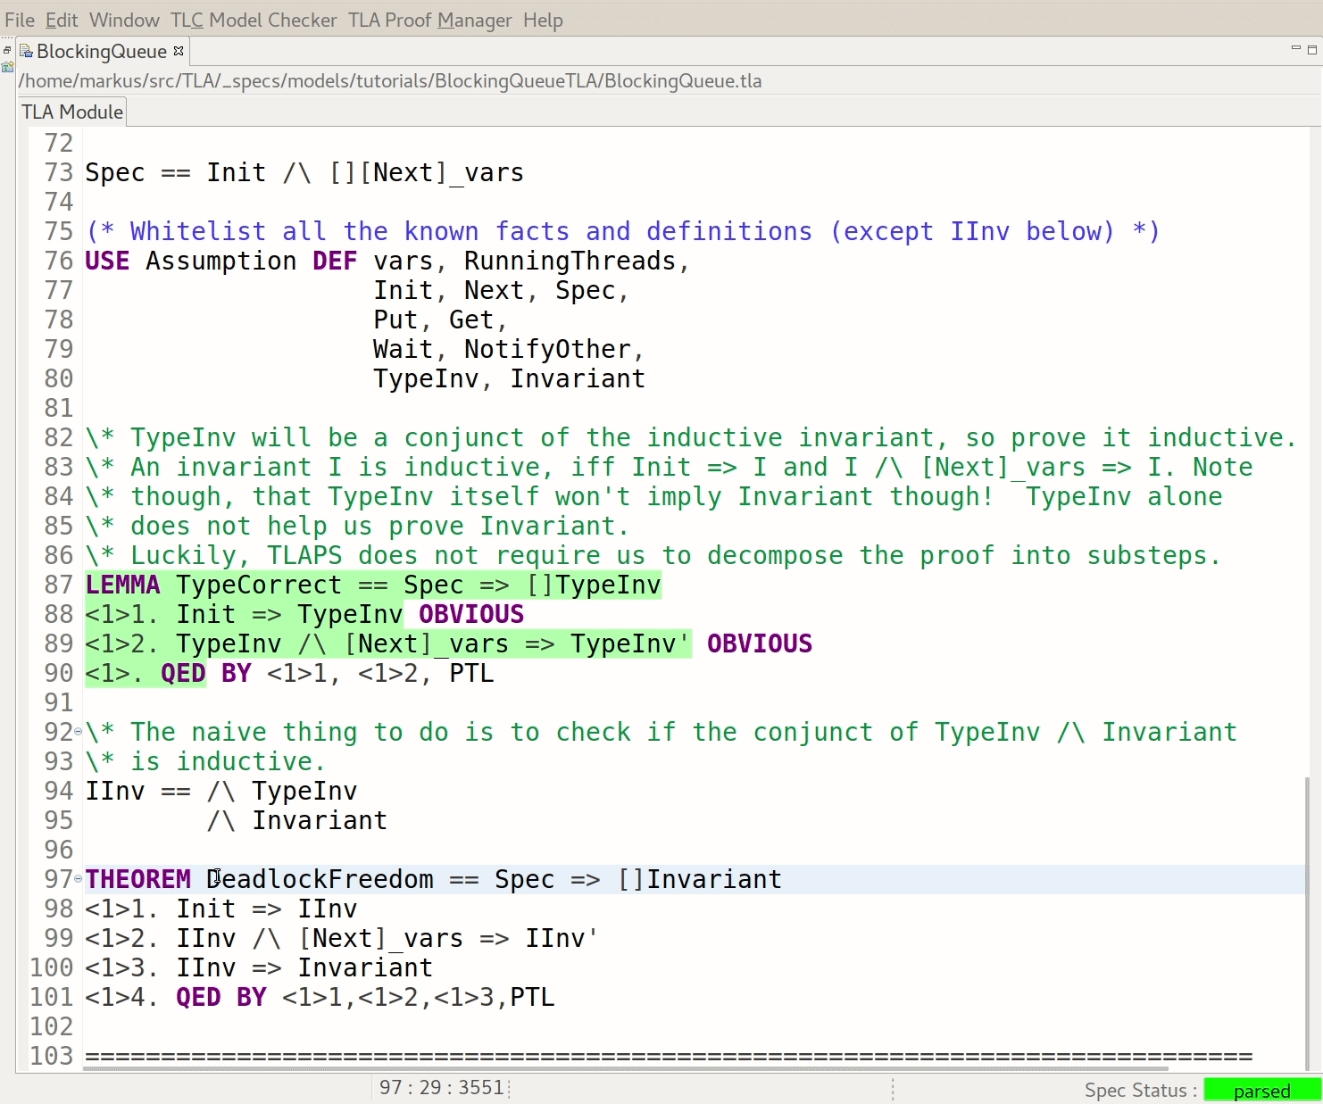
Task: Click the green parsed Spec Status indicator
Action: [1261, 1090]
